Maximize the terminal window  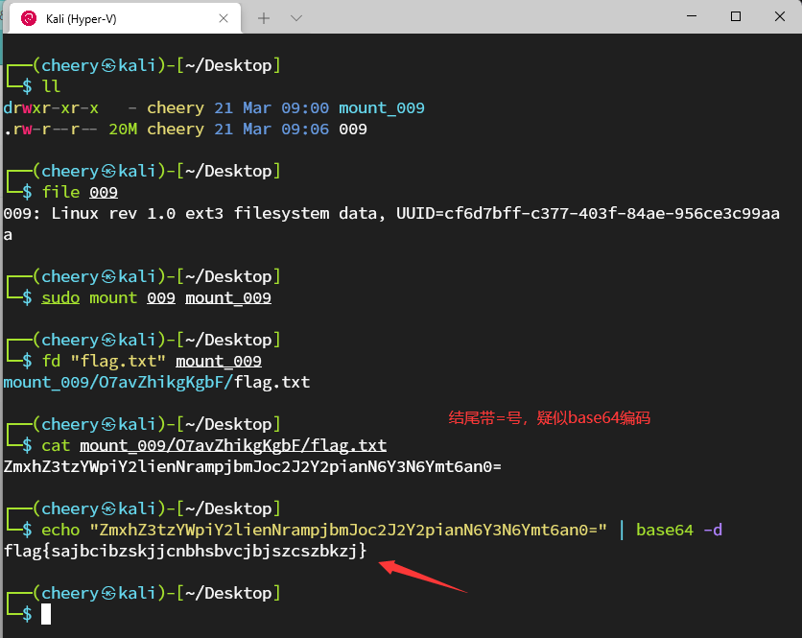click(x=736, y=16)
